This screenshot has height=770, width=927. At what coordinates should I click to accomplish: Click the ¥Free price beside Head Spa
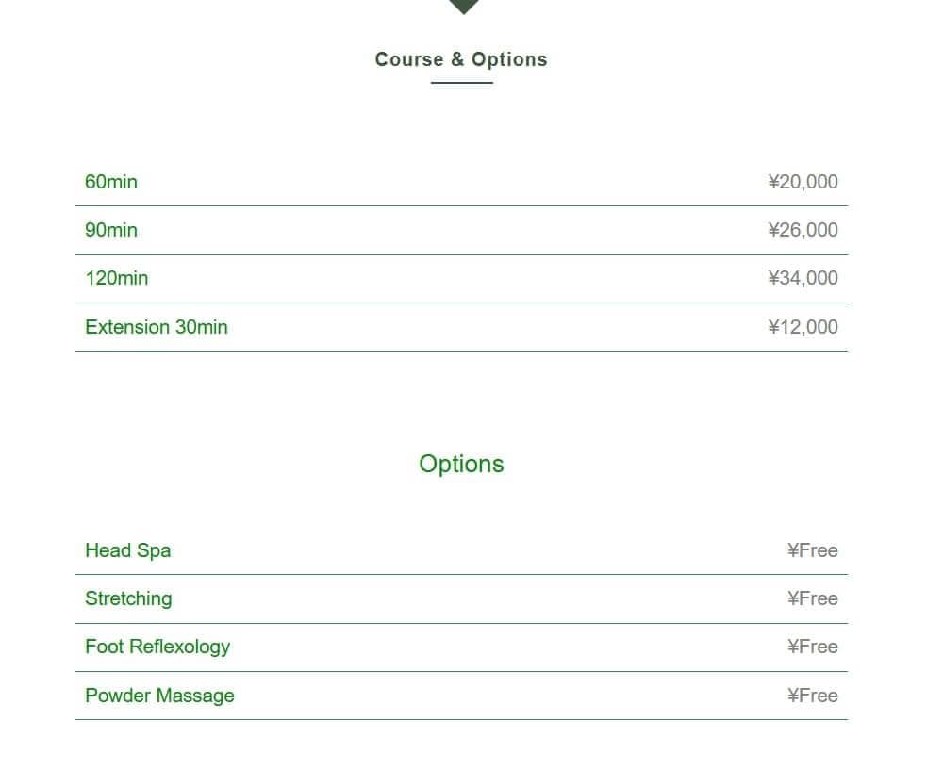[x=812, y=550]
